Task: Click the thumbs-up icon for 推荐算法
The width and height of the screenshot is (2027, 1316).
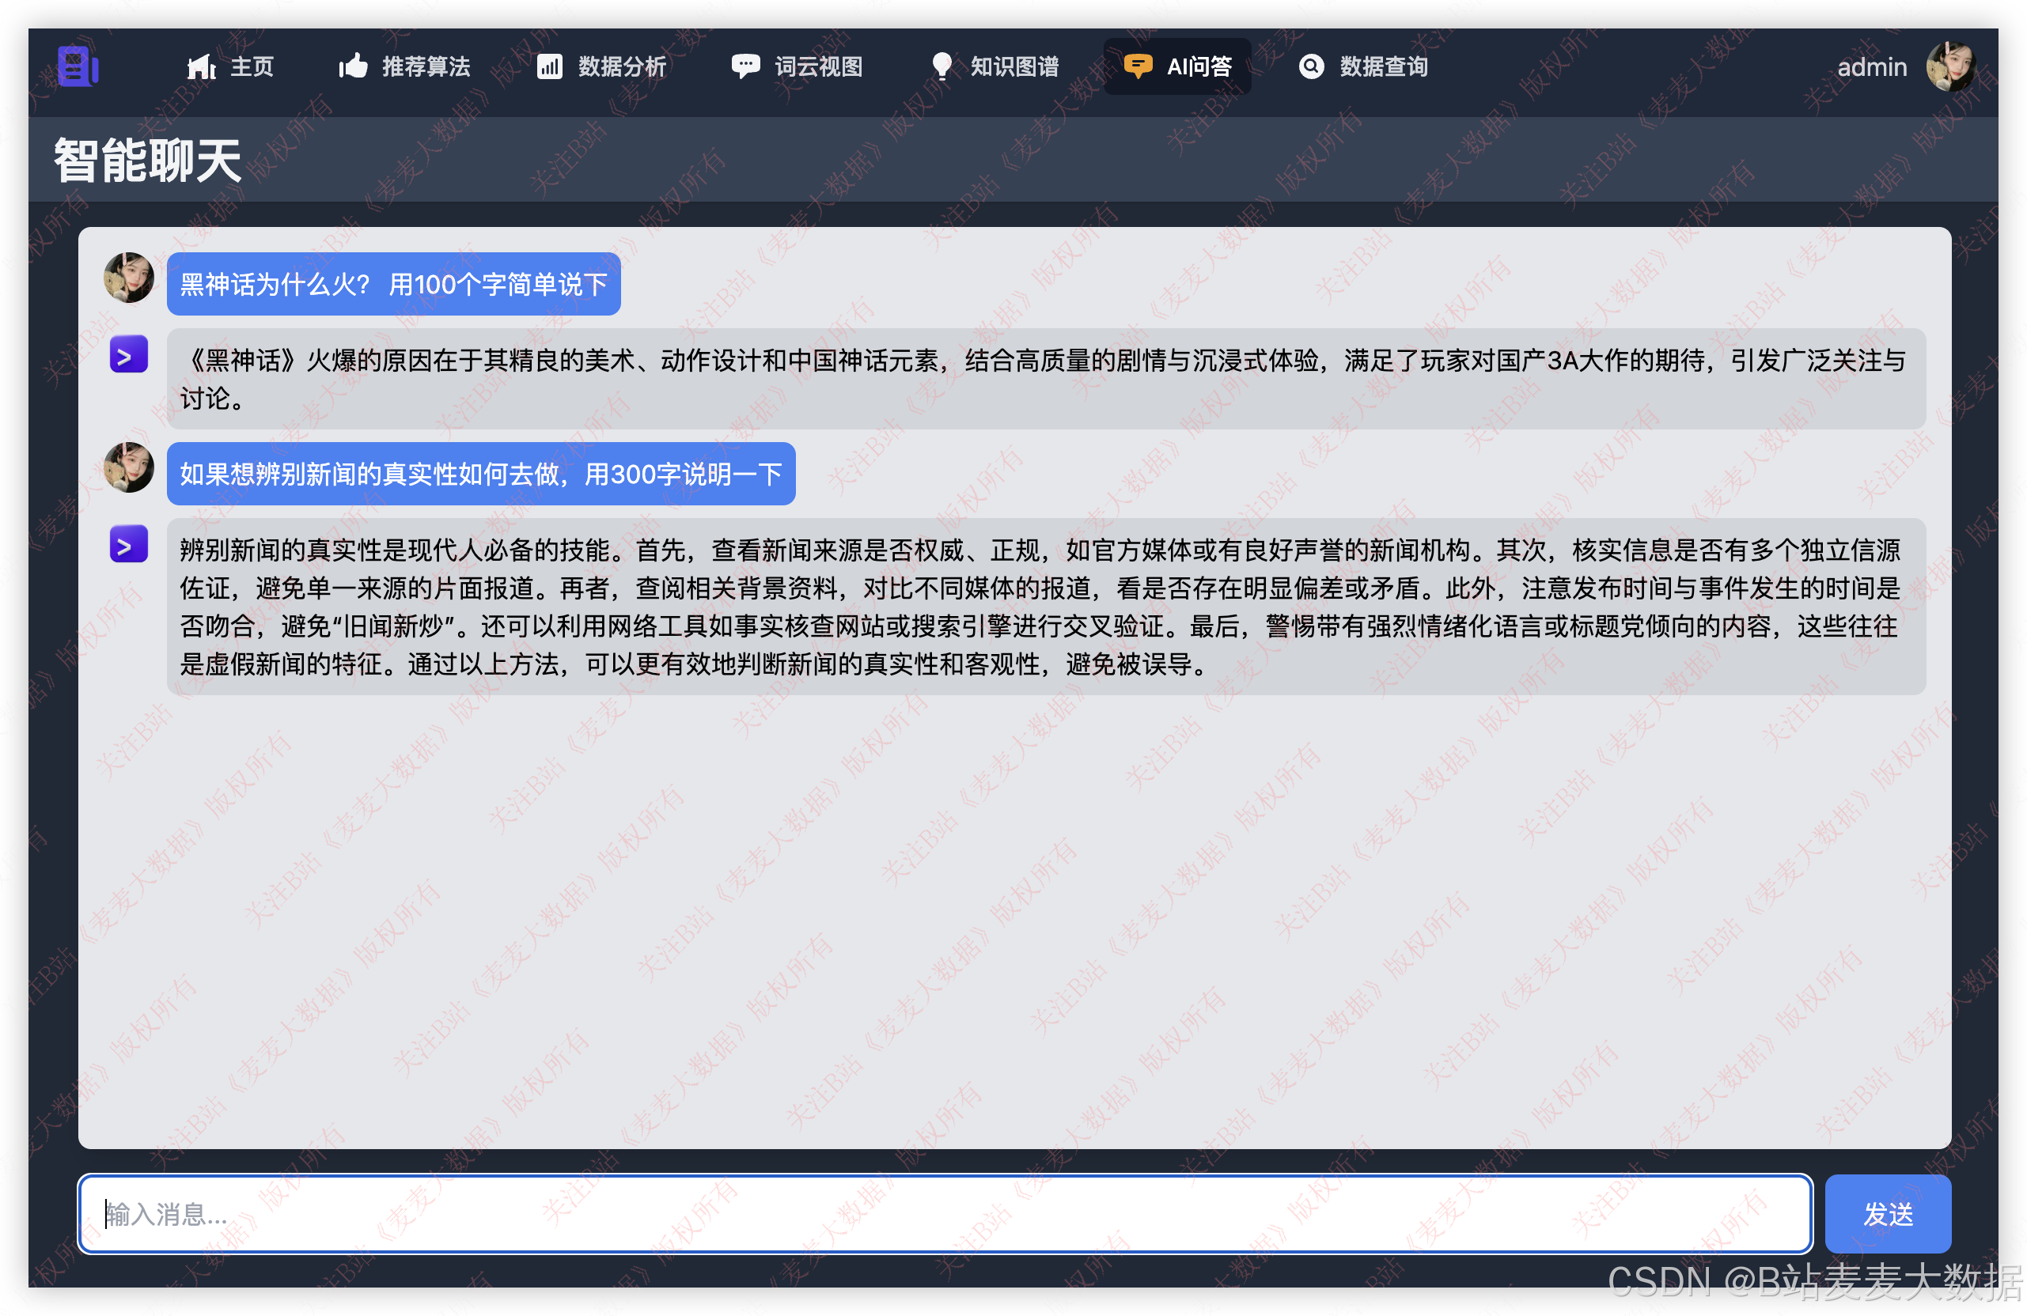Action: [351, 66]
